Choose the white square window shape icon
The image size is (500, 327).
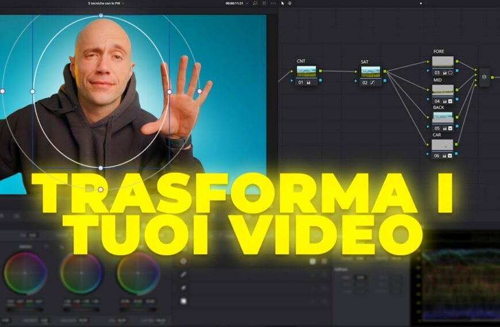pyautogui.click(x=183, y=301)
